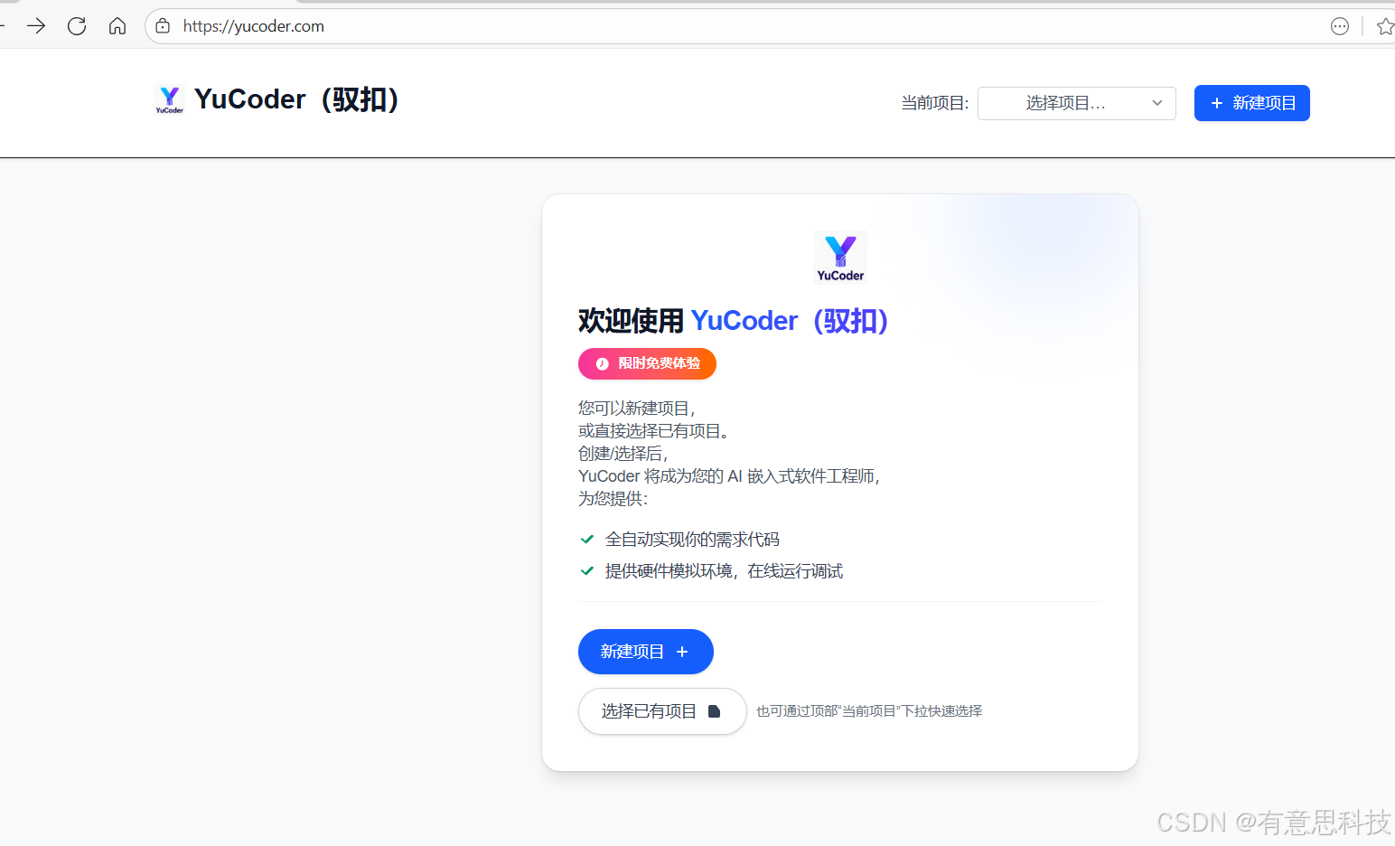The height and width of the screenshot is (846, 1395).
Task: Click the 提供硬件模拟环境 list item
Action: point(724,571)
